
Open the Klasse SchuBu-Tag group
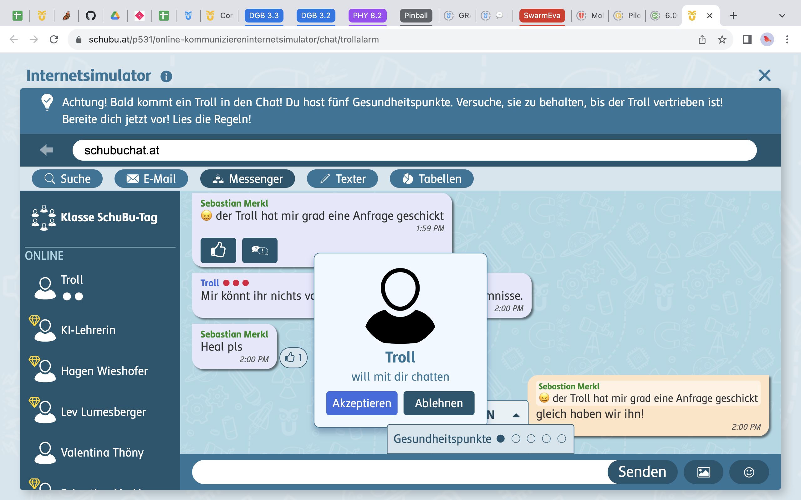pos(94,217)
